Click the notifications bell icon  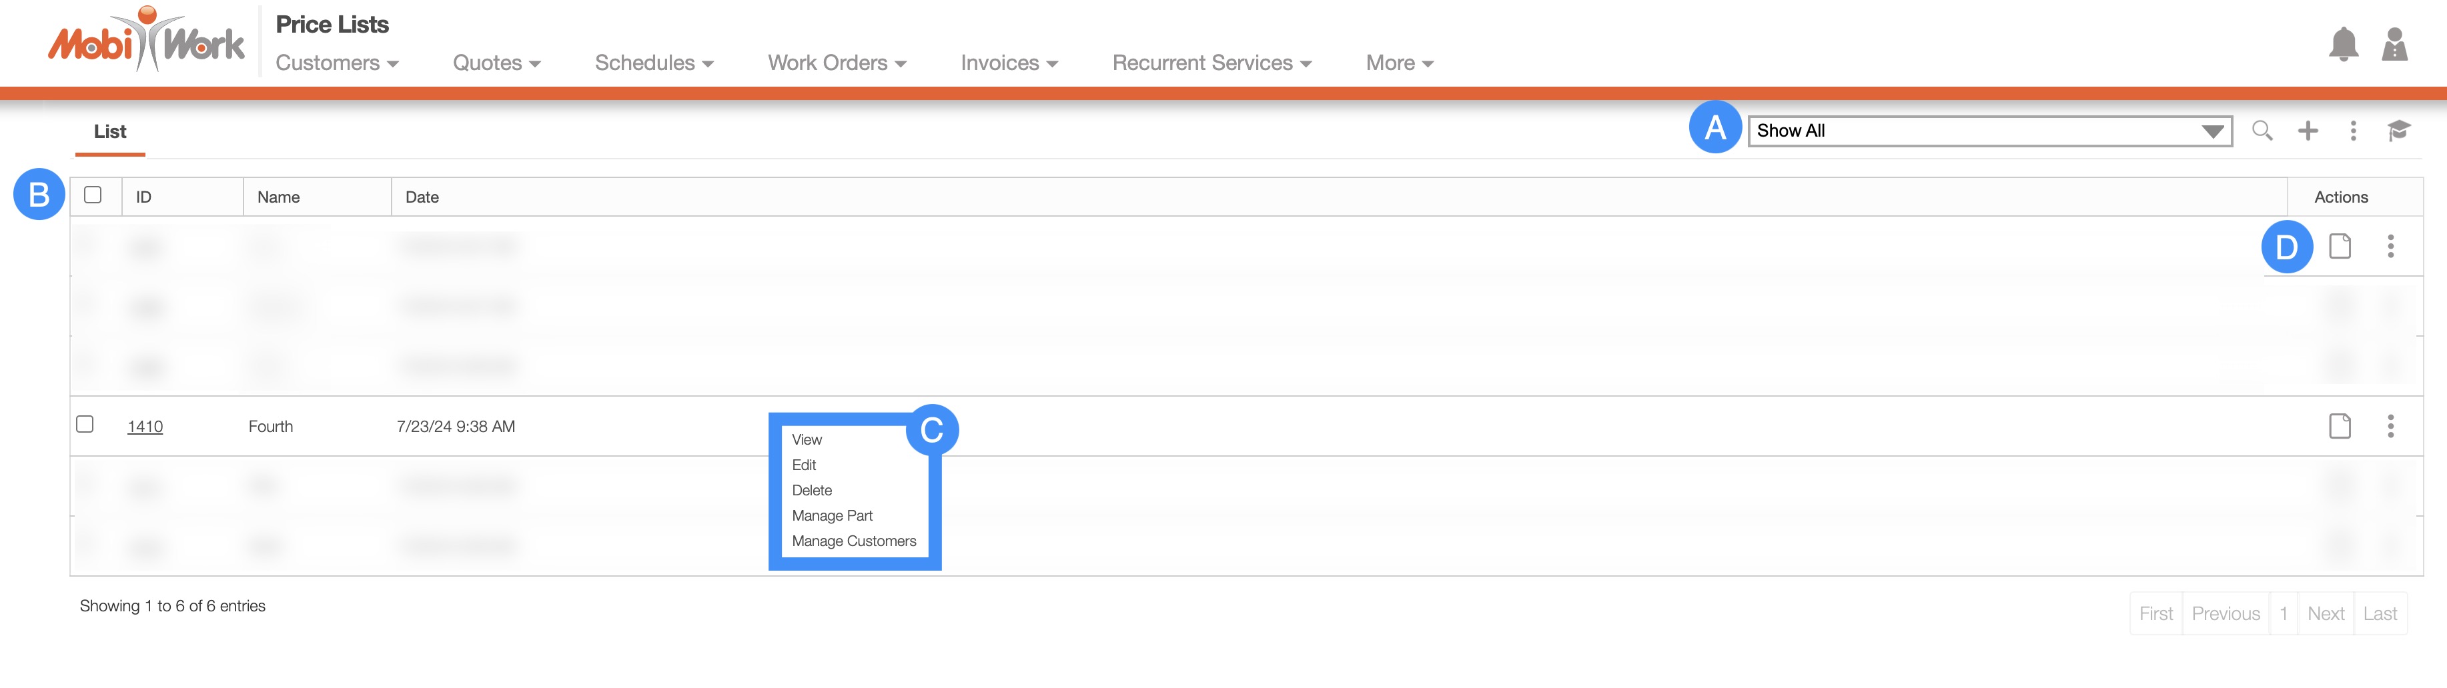2342,45
